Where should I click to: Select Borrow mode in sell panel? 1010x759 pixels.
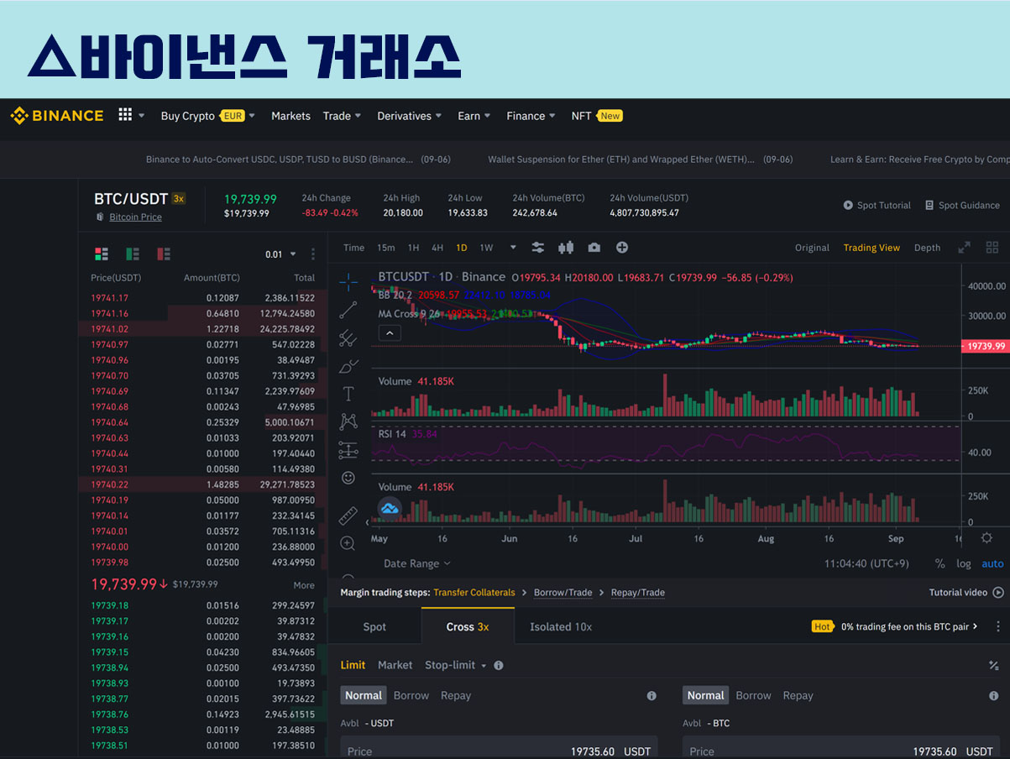pyautogui.click(x=753, y=695)
